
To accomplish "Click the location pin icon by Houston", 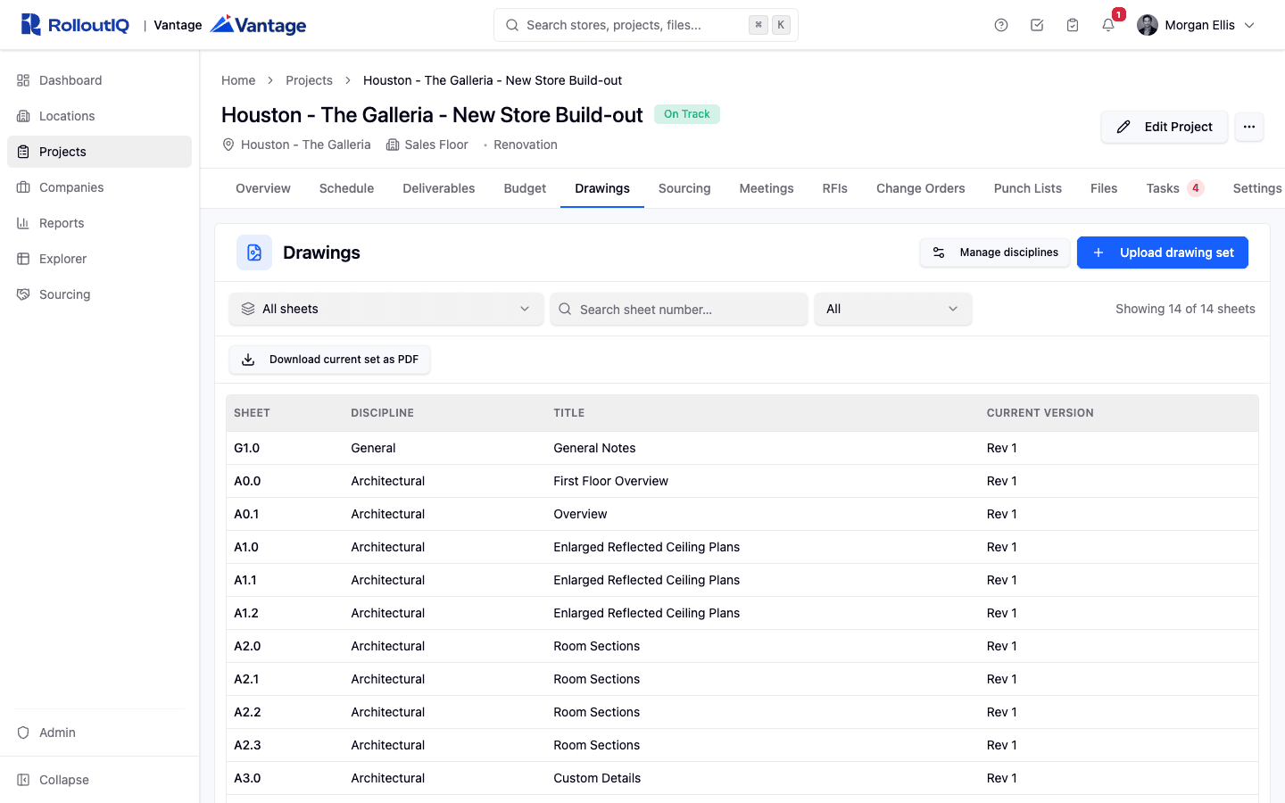I will 228,145.
